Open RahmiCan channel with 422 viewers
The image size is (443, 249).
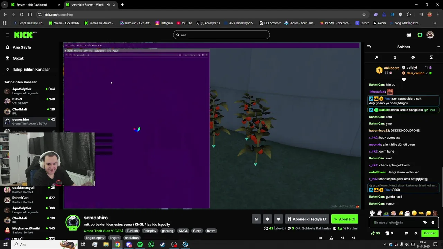[30, 200]
